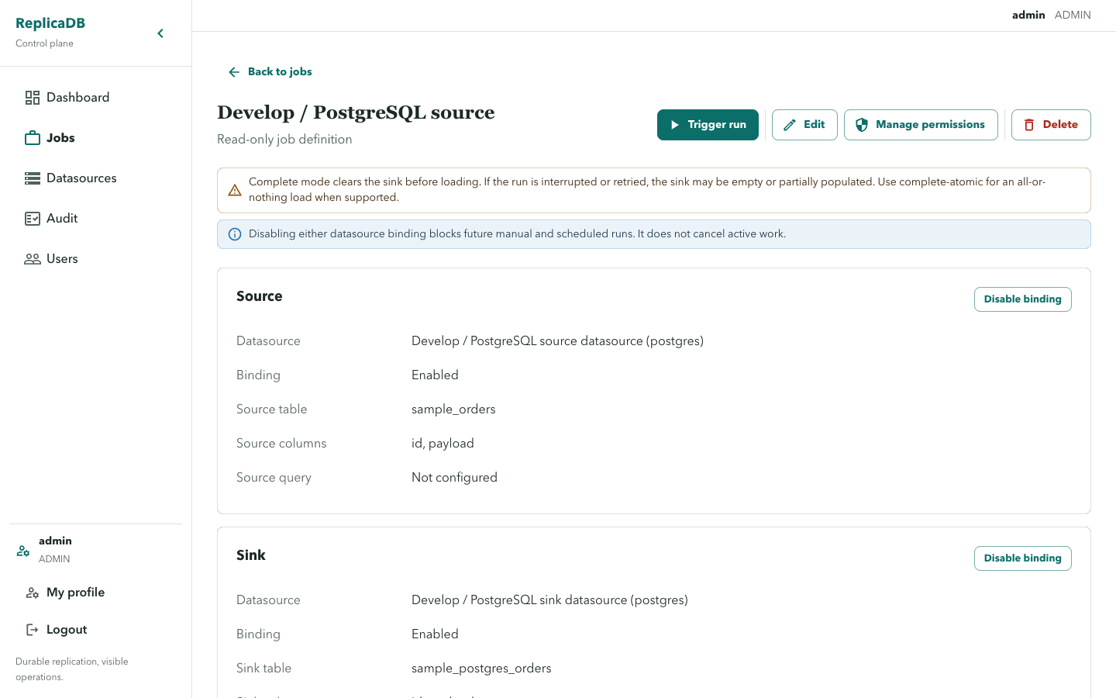Select the 'id, payload' source columns value

(x=443, y=444)
